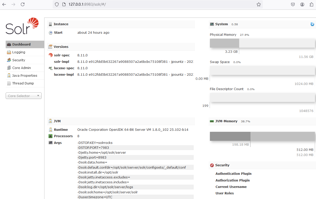Reload the page in the browser

pos(23,4)
